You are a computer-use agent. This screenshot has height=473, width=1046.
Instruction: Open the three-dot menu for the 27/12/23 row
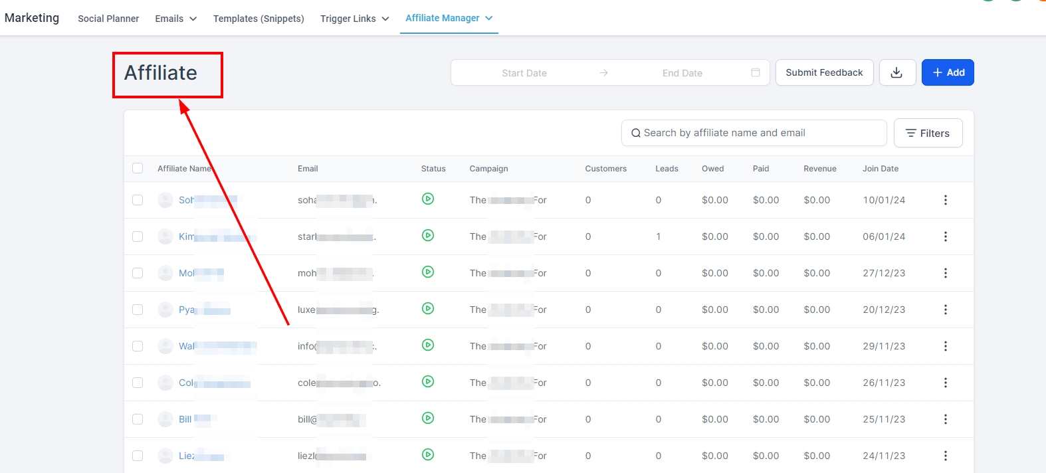coord(945,273)
